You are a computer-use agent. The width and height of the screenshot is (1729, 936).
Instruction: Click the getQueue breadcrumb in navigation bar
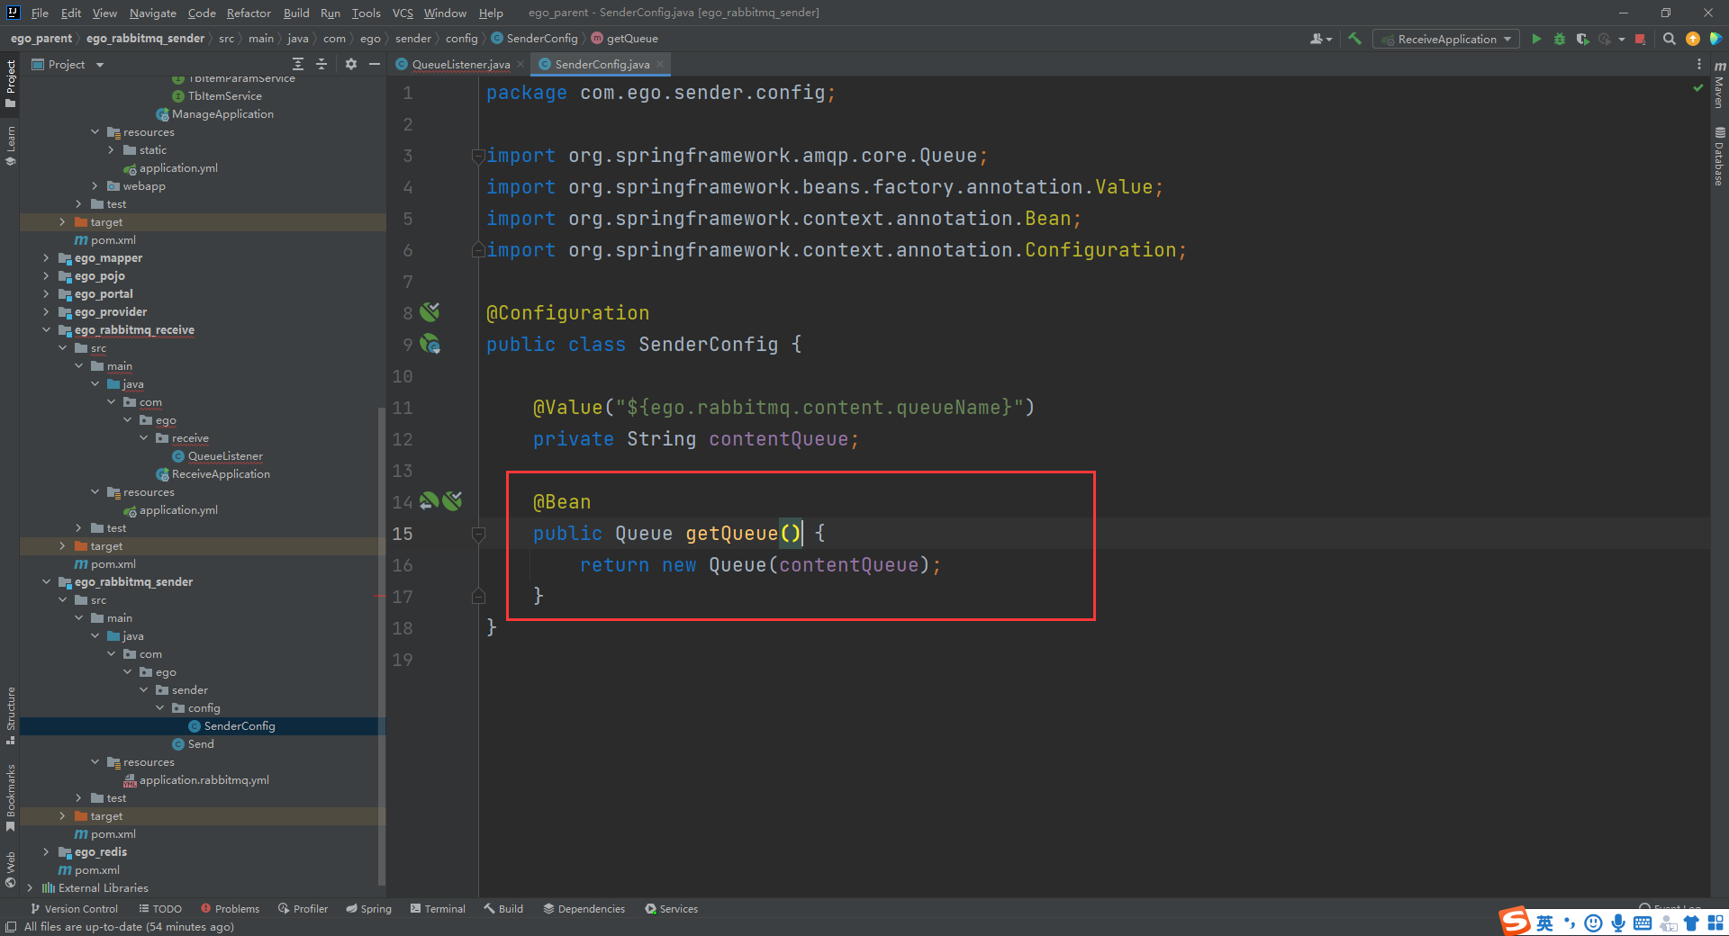coord(624,39)
